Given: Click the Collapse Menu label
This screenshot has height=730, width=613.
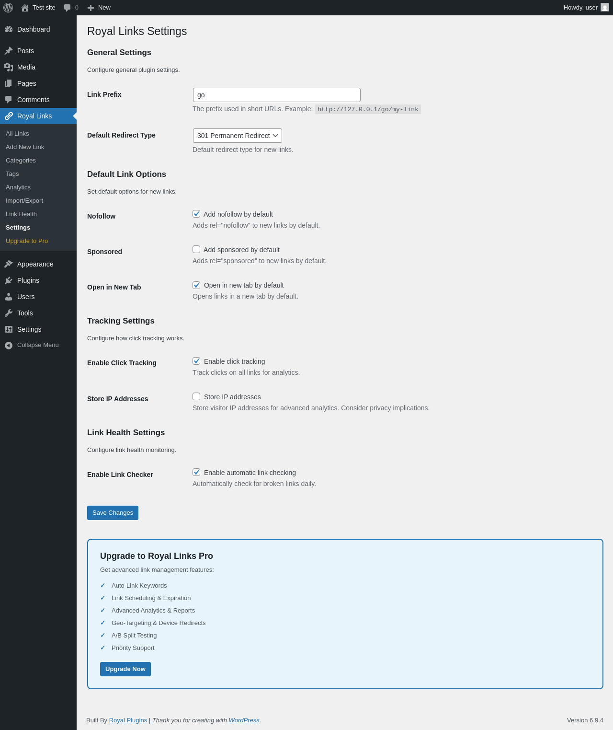Looking at the screenshot, I should 38,345.
